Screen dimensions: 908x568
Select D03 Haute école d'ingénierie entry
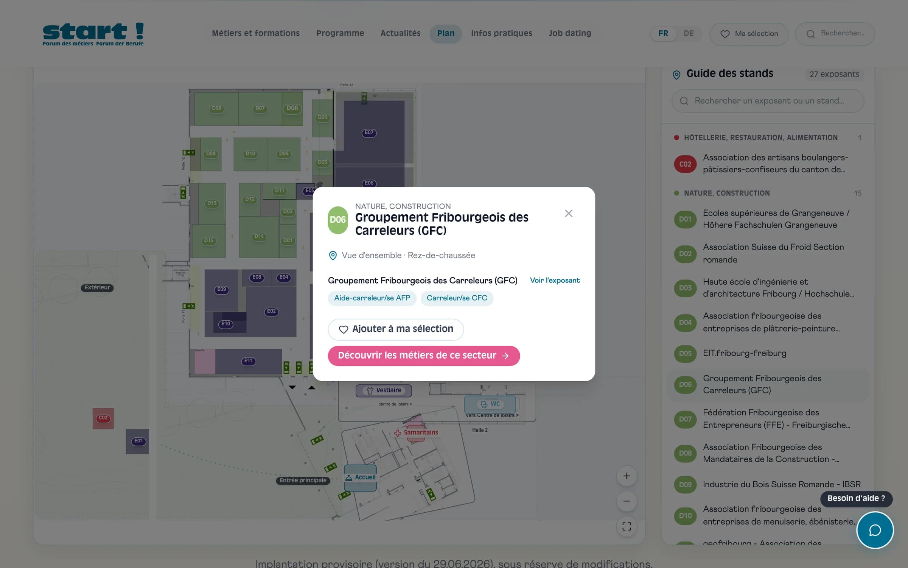point(768,288)
